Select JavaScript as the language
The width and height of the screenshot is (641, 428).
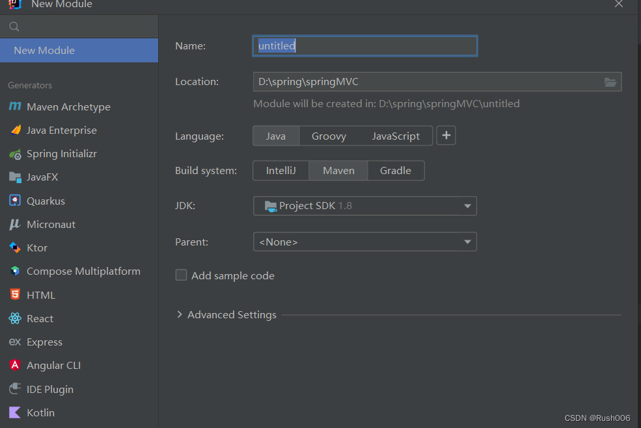(395, 136)
